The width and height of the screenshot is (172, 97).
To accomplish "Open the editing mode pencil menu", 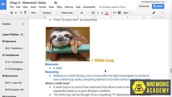I will (155, 13).
